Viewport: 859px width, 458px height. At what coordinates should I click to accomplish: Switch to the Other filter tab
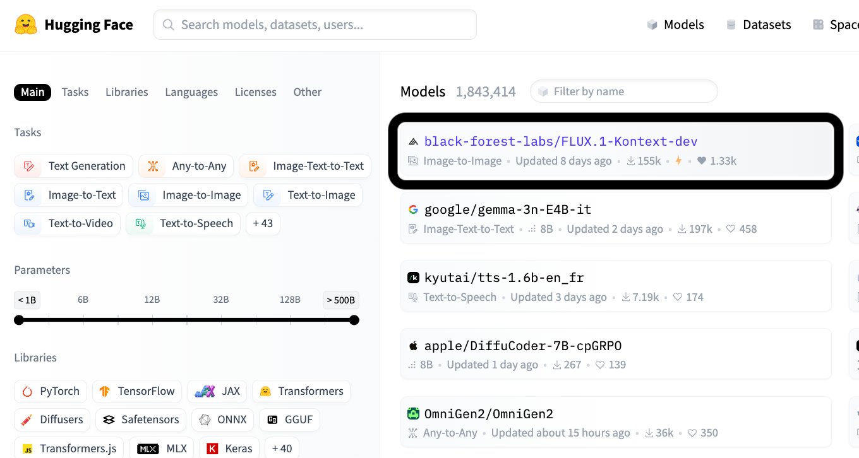[308, 92]
